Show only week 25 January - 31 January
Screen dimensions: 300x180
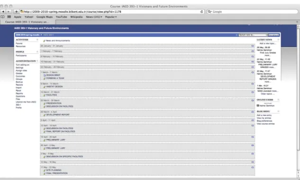click(253, 46)
